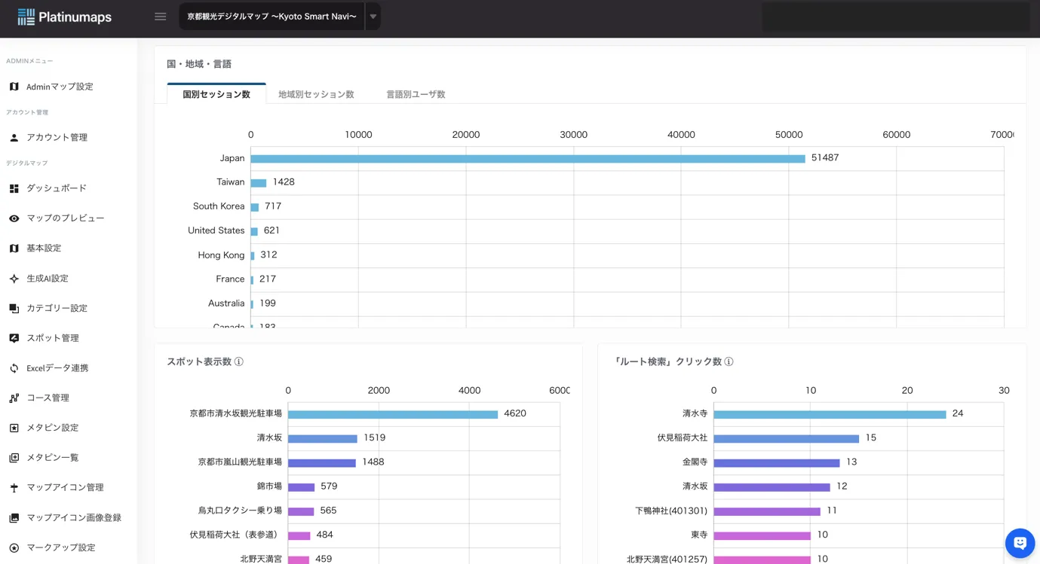The image size is (1040, 564).
Task: Select the 京都観光デジタルマップ map name field
Action: tap(272, 17)
